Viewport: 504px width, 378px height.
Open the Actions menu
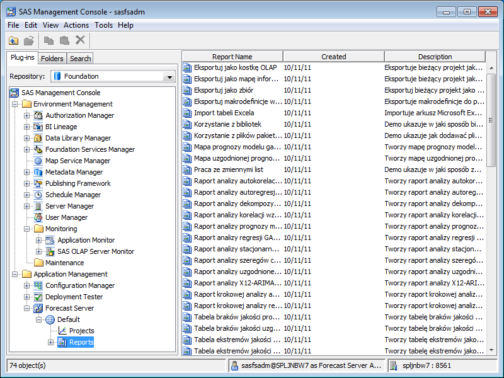click(76, 25)
